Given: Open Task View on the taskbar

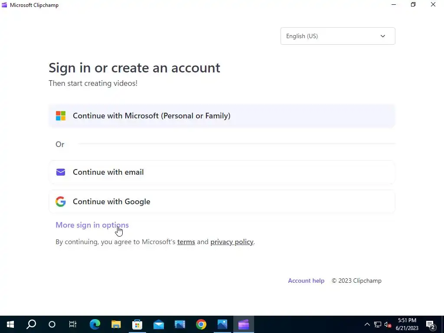Looking at the screenshot, I should tap(73, 324).
